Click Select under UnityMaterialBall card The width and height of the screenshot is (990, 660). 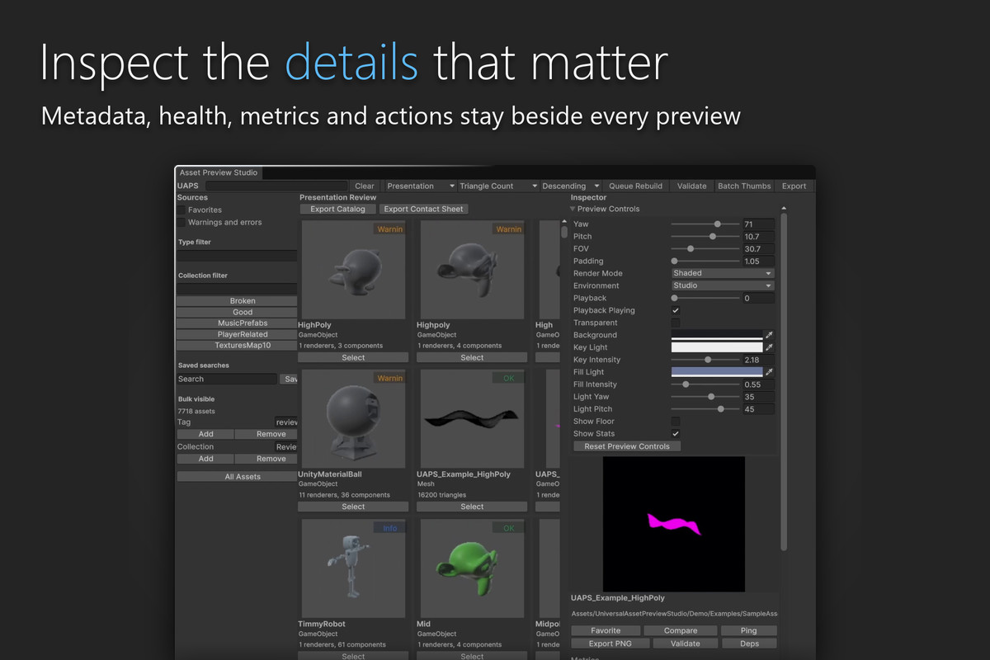pos(353,507)
